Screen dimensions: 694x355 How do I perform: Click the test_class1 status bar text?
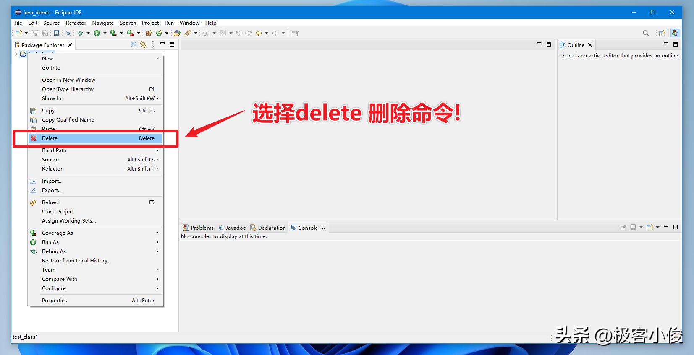25,337
